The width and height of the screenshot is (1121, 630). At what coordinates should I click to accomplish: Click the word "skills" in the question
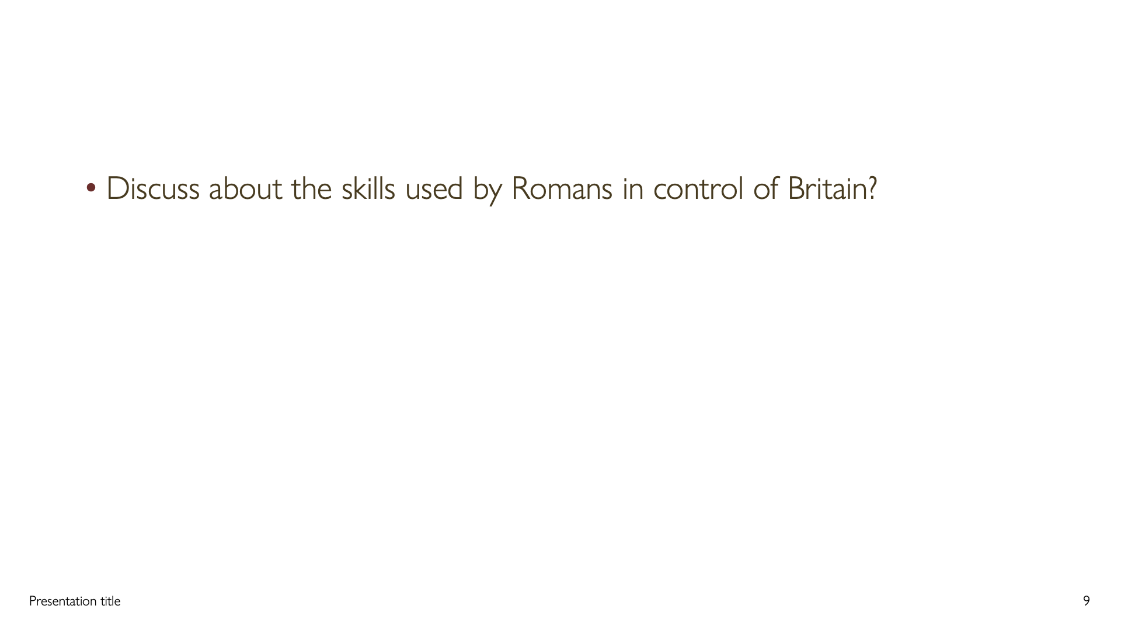click(368, 189)
